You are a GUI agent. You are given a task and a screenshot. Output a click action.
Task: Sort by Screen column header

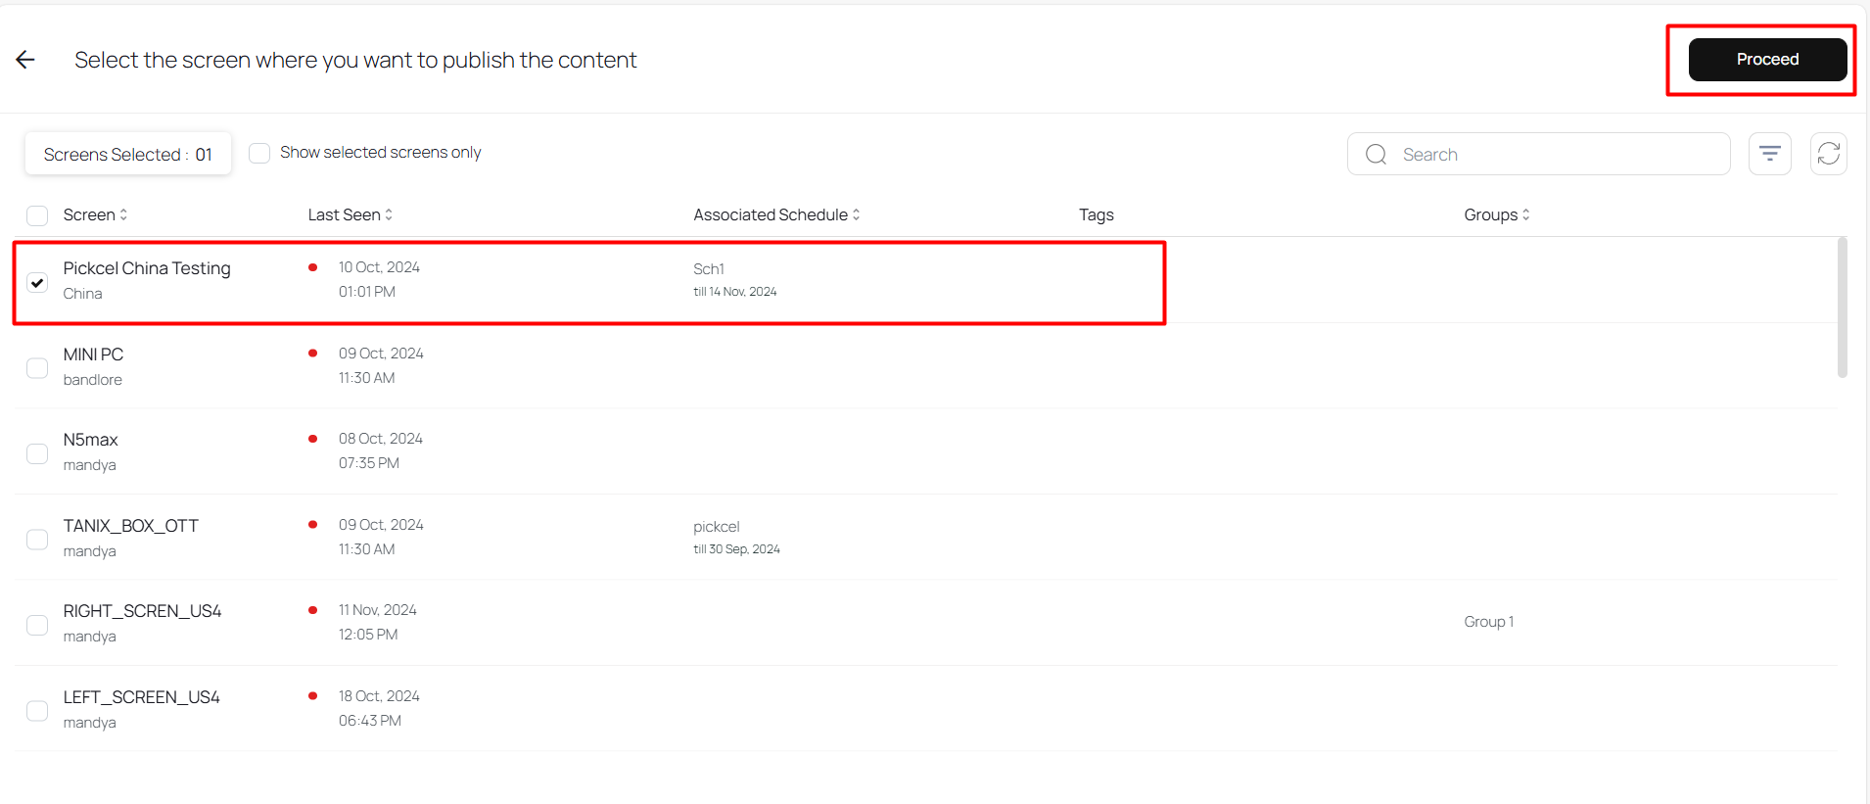pyautogui.click(x=95, y=215)
